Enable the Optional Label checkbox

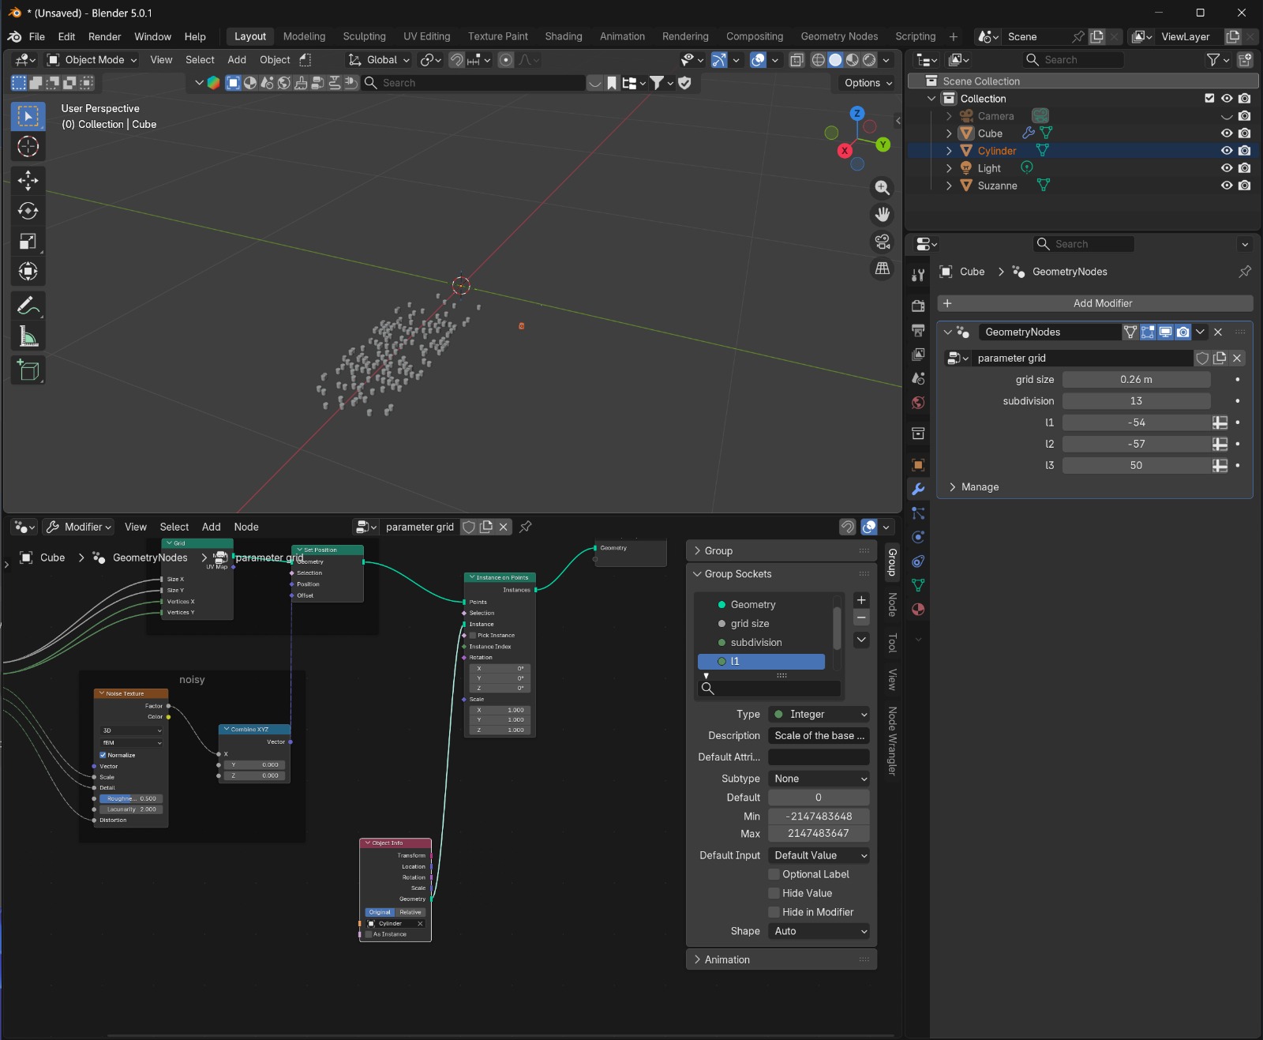tap(774, 874)
